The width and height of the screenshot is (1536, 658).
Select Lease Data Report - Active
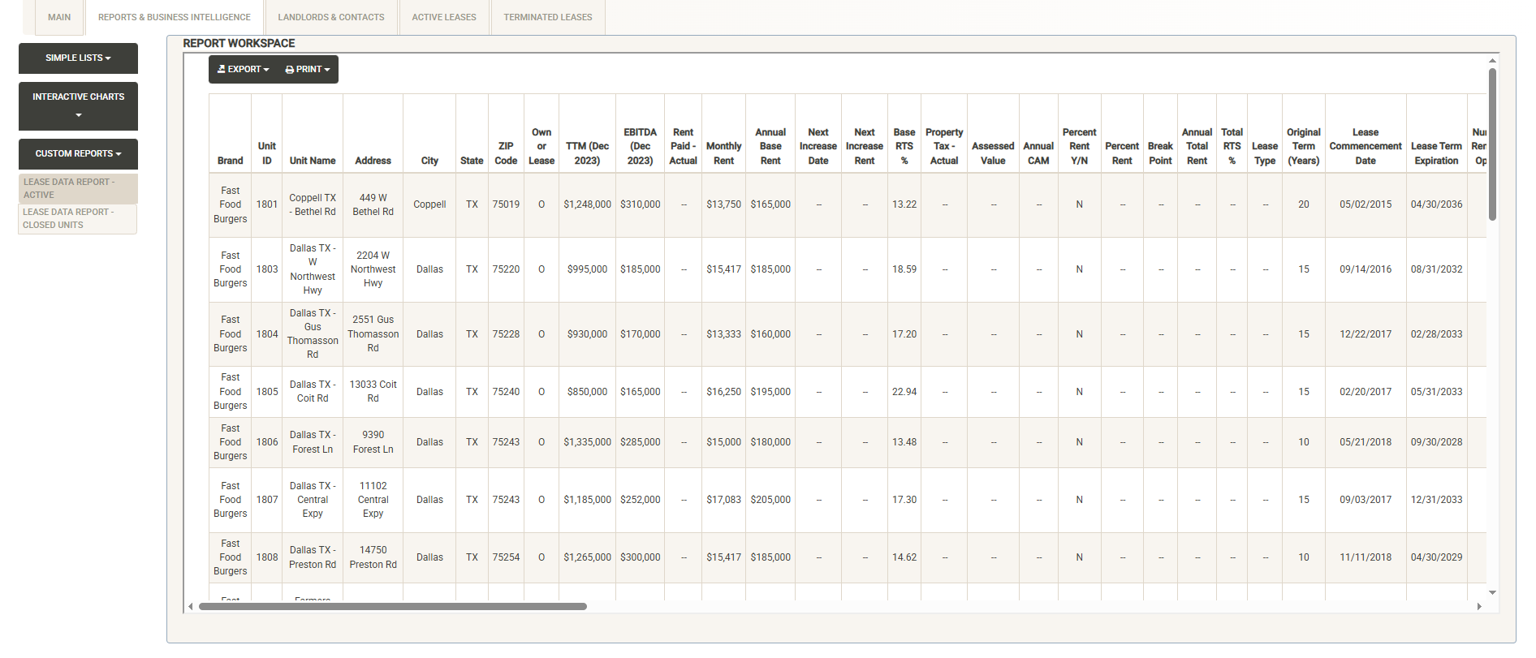click(x=78, y=188)
